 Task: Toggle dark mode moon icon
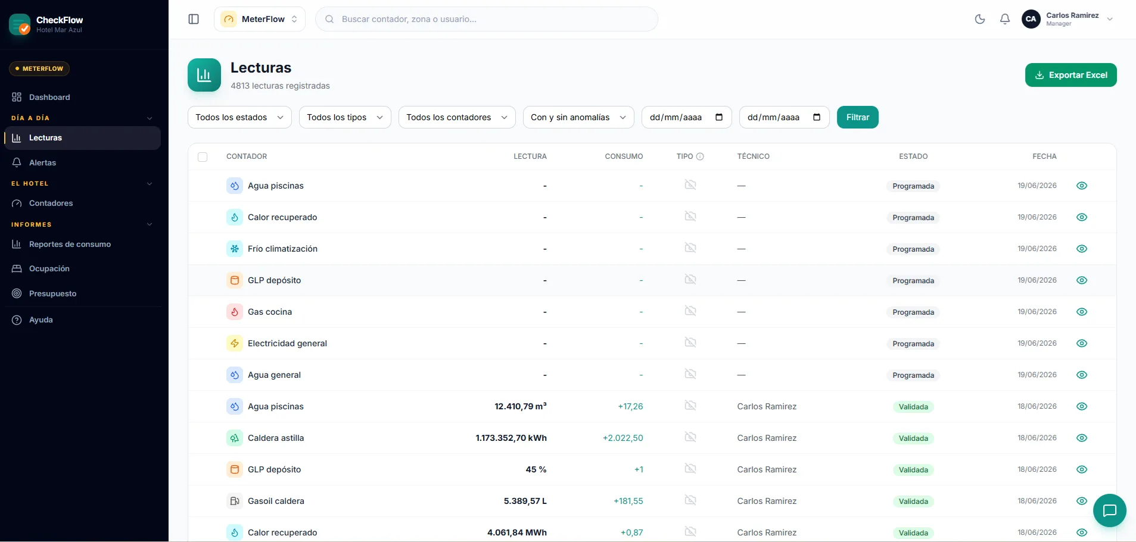click(x=980, y=19)
